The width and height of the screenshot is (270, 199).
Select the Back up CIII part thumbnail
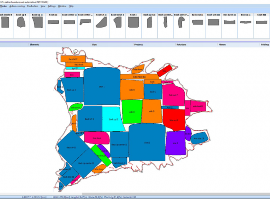coord(149,22)
